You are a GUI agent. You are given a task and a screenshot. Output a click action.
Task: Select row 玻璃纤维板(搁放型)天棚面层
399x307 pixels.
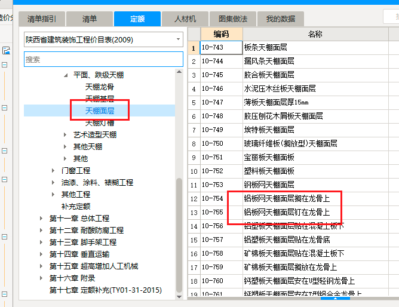pyautogui.click(x=315, y=144)
